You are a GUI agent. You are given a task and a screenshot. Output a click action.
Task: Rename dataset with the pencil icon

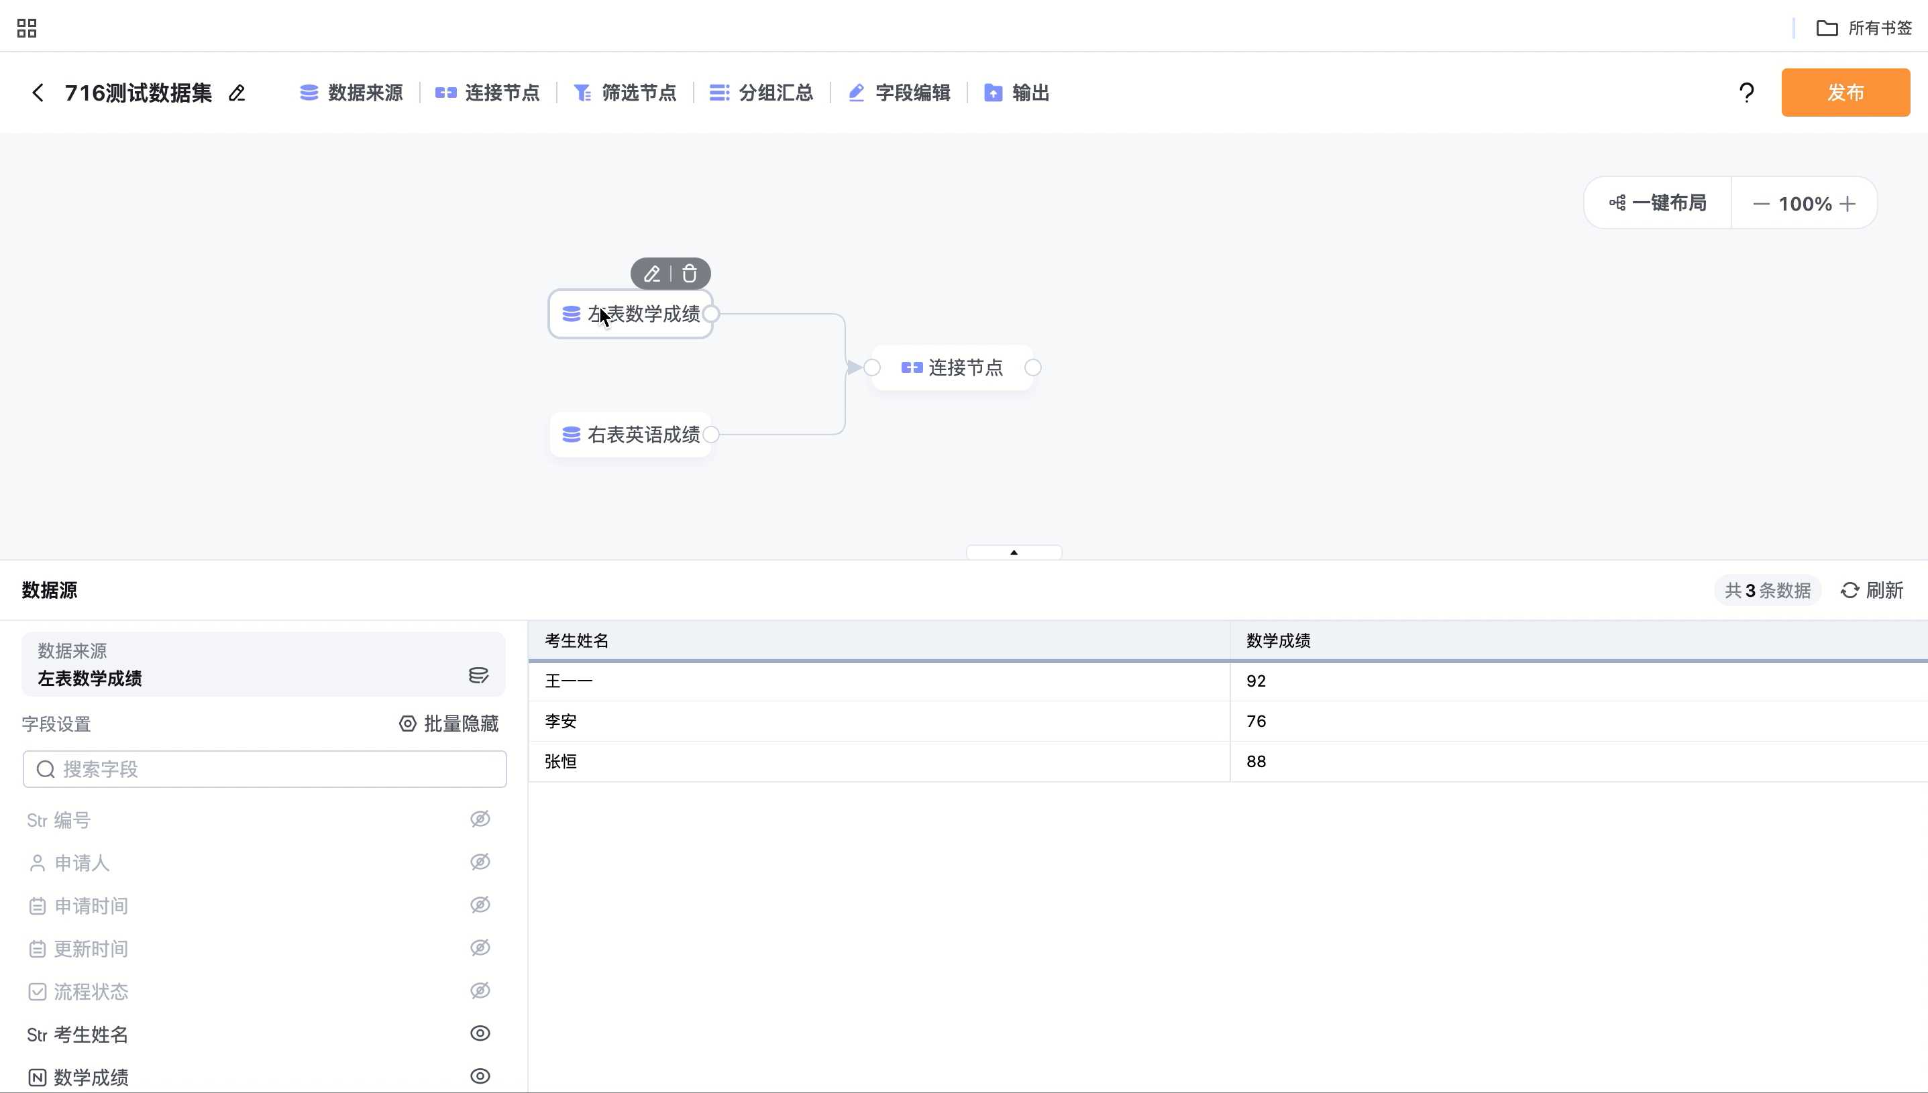pos(237,93)
